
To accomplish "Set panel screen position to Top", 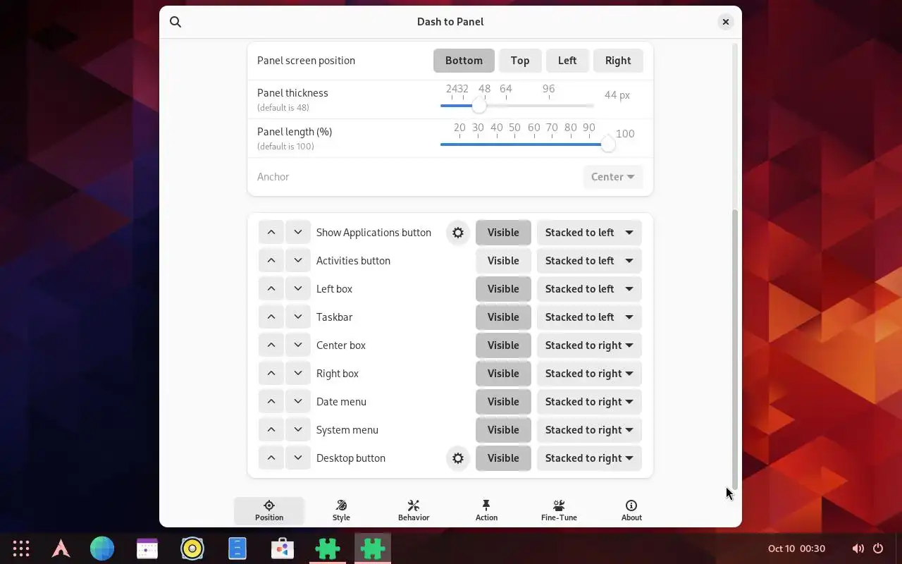I will point(520,61).
